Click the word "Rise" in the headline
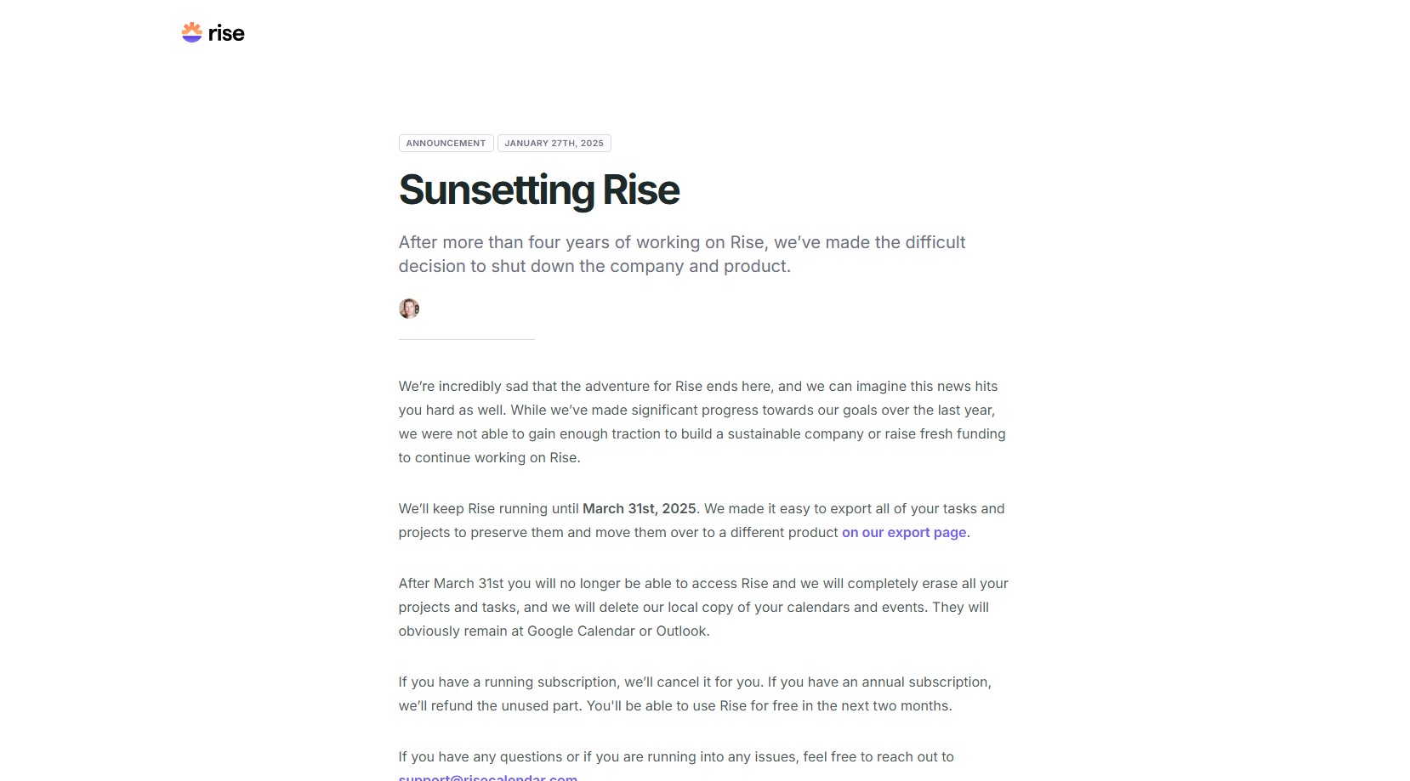1410x781 pixels. click(x=641, y=190)
